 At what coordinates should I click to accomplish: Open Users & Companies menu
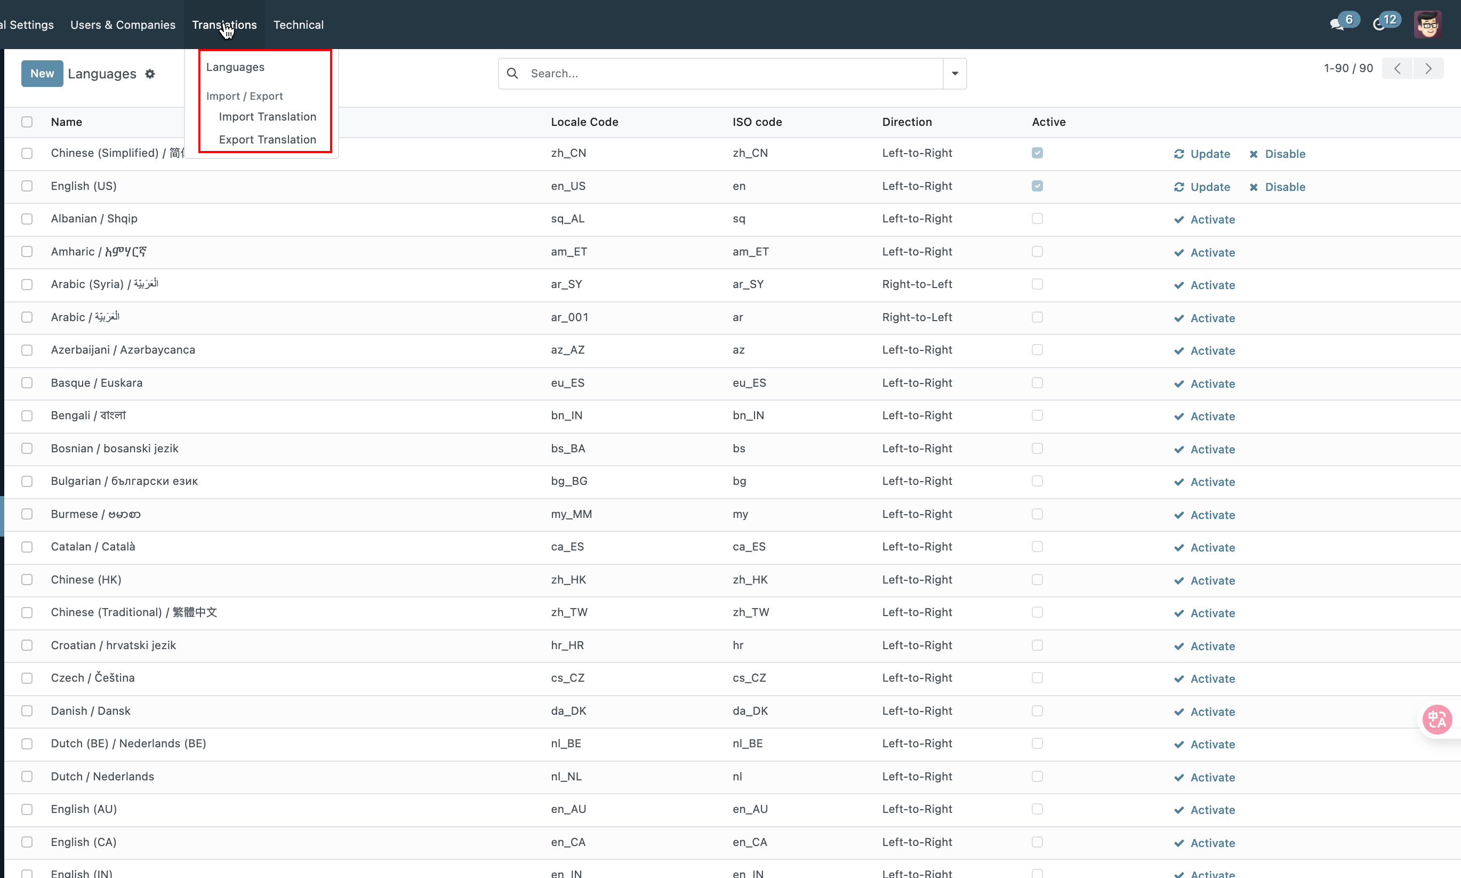point(123,25)
